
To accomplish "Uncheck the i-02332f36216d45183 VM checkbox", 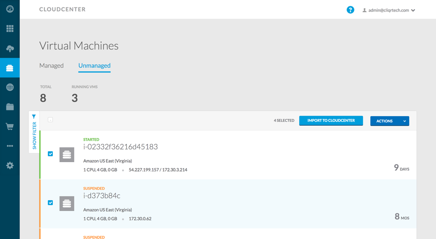I will 51,154.
